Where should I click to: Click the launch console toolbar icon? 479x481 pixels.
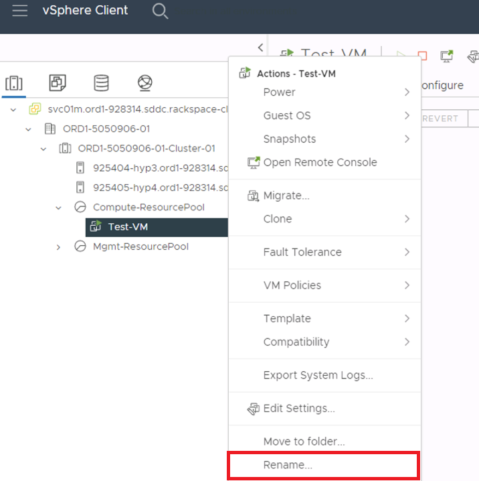[446, 56]
